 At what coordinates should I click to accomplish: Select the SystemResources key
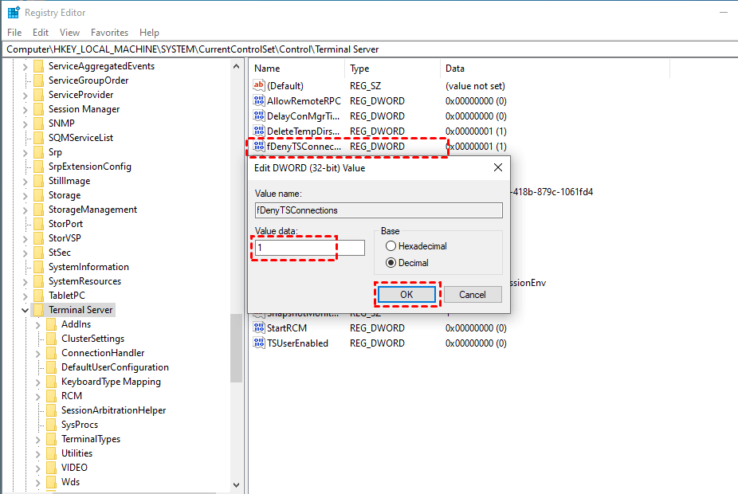click(x=84, y=281)
